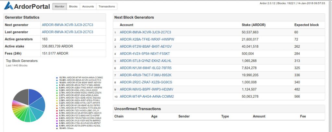Click the Expected block column header
332x132 pixels.
pyautogui.click(x=306, y=25)
